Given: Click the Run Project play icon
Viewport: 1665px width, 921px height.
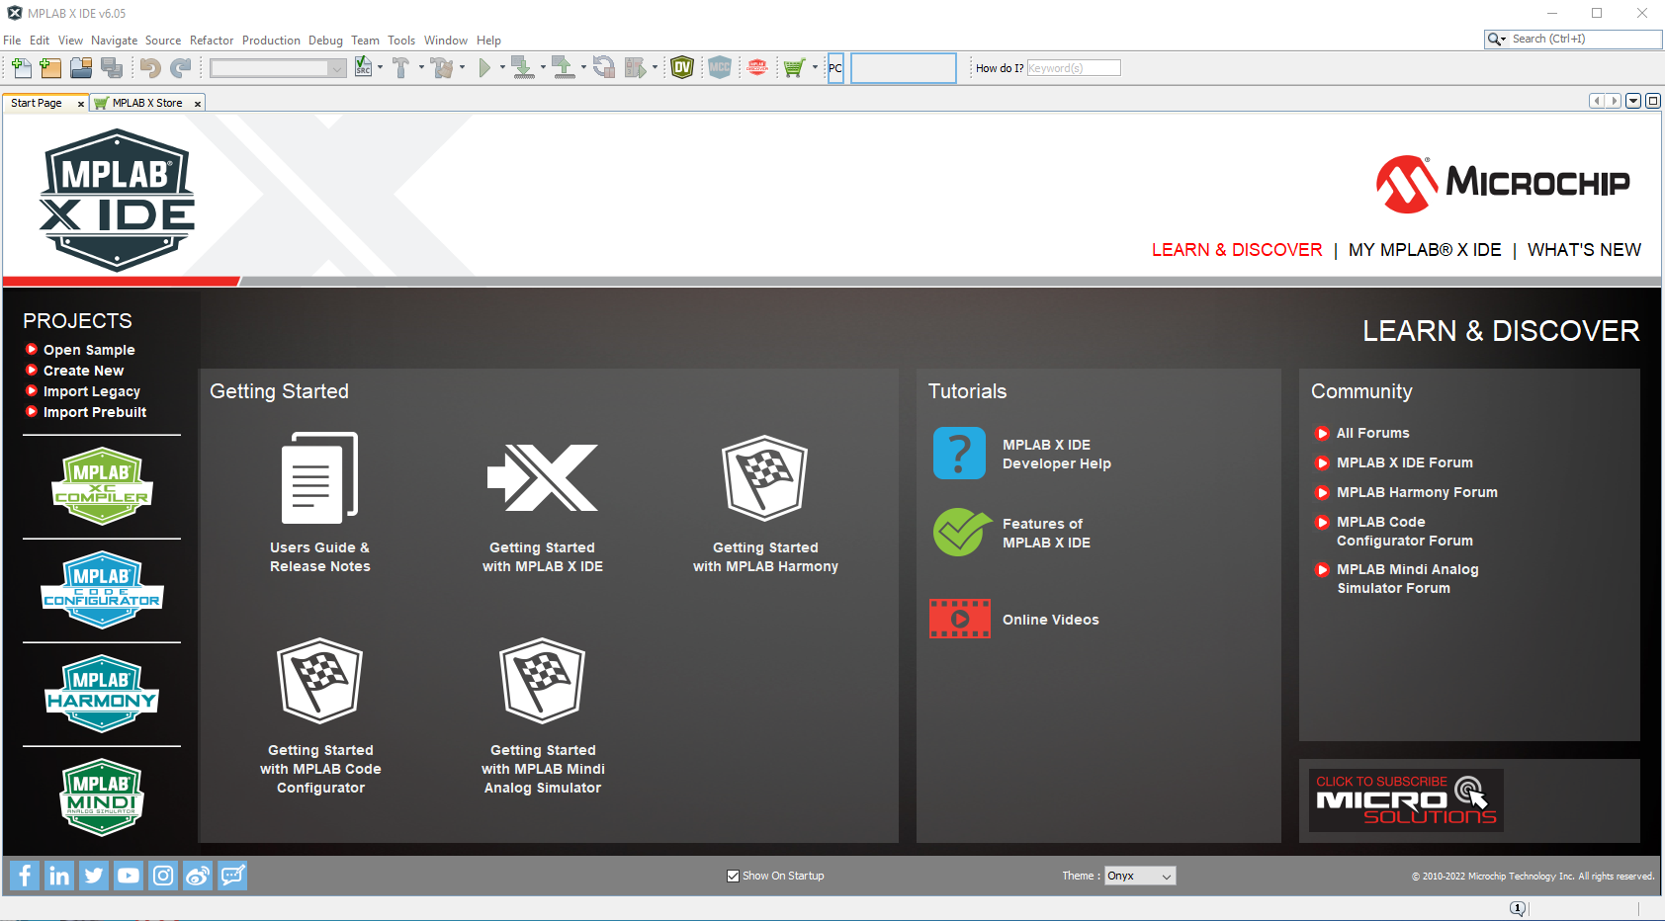Looking at the screenshot, I should pyautogui.click(x=484, y=68).
